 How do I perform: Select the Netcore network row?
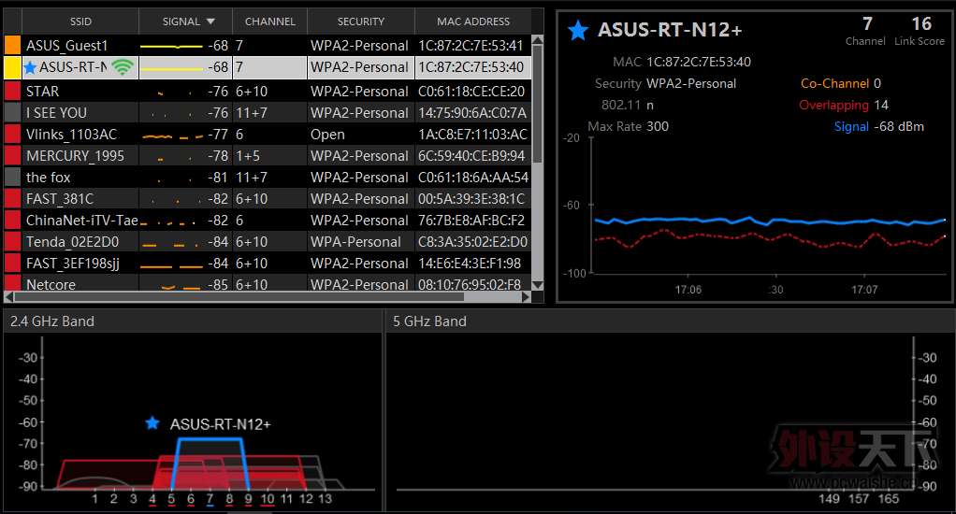(268, 283)
